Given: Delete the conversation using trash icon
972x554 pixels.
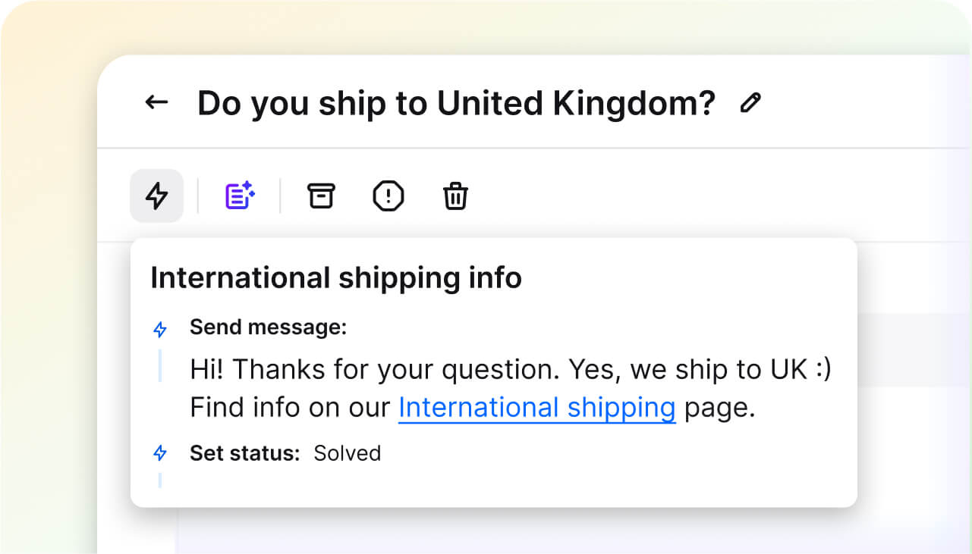Looking at the screenshot, I should pos(455,196).
